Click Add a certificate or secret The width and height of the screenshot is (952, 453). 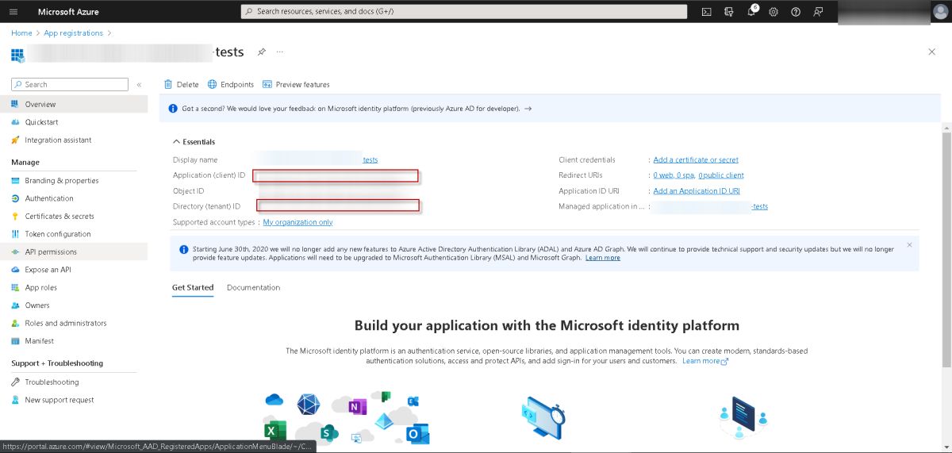(x=696, y=159)
